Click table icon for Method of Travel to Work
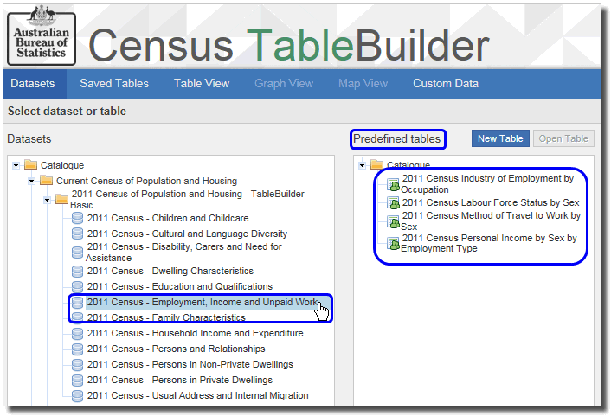 pyautogui.click(x=393, y=221)
